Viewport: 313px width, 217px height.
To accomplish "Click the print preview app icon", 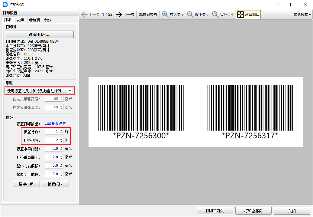I will pos(5,5).
